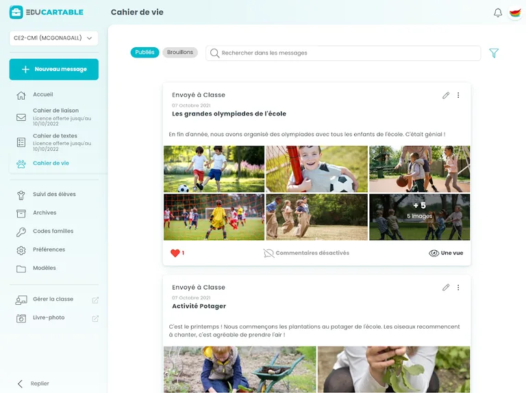Open Gérer la classe external link icon
Viewport: 526px width, 393px height.
point(95,300)
